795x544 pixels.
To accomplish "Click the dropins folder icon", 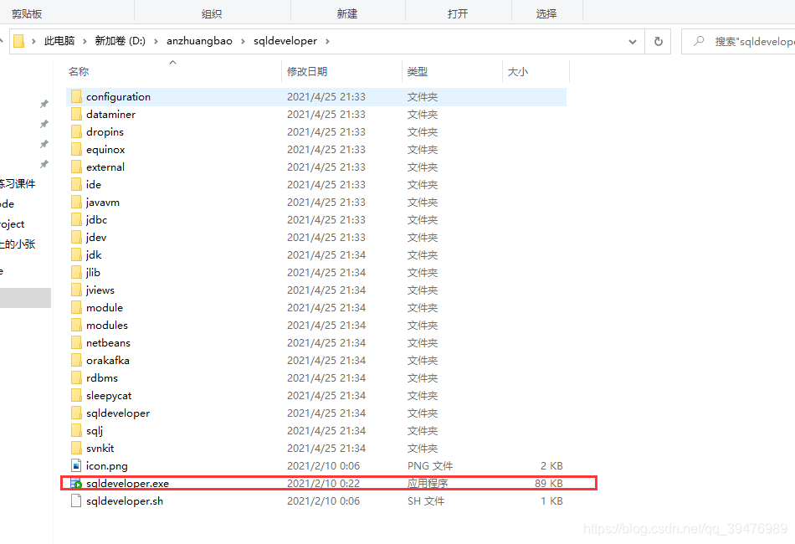I will [76, 132].
